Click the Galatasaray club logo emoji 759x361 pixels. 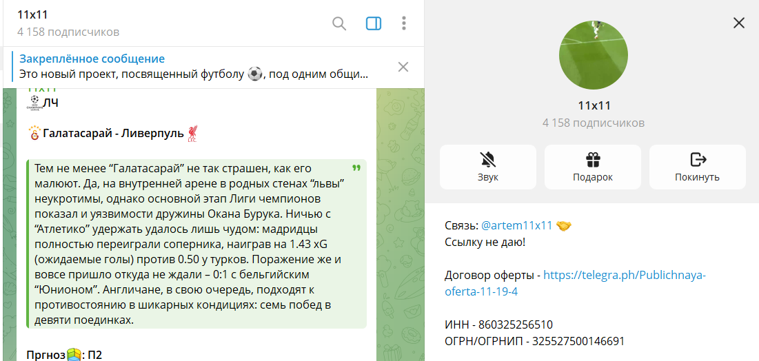[34, 133]
